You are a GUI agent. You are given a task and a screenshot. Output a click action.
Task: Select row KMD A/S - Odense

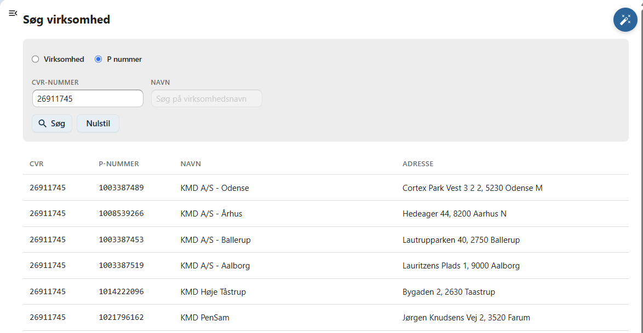(325, 188)
